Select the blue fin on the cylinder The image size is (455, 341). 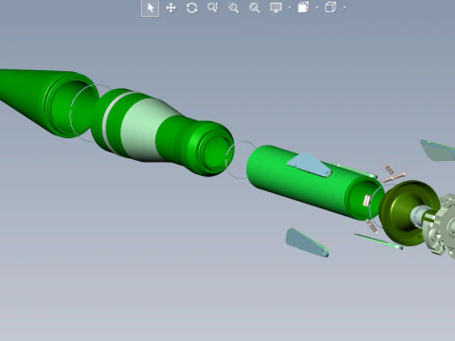coord(309,165)
